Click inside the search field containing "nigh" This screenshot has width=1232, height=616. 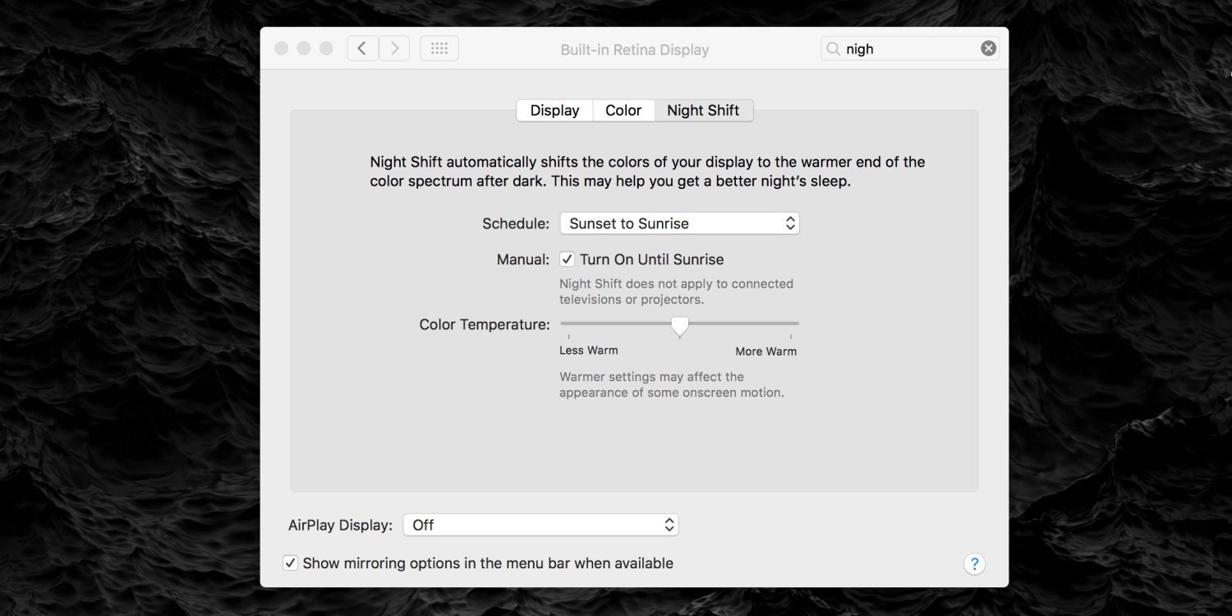[908, 49]
